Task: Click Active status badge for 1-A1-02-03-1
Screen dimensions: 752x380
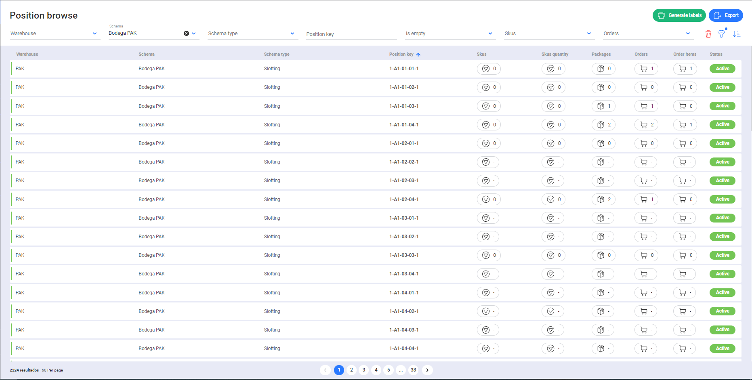Action: click(x=723, y=181)
